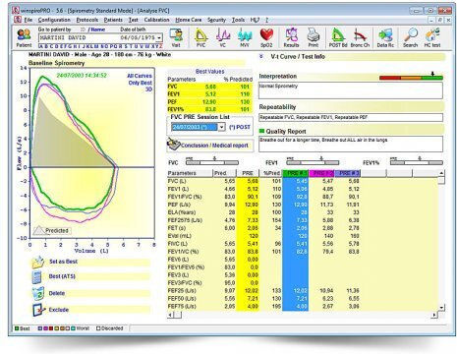Click interpretation red-orange-green severity bar
Viewport: 457px width, 354px height.
click(x=411, y=78)
